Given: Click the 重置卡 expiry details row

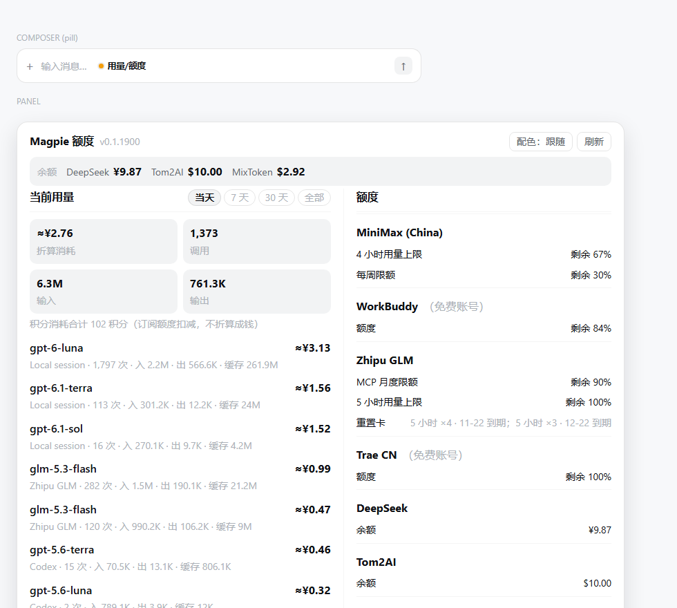Looking at the screenshot, I should click(484, 423).
